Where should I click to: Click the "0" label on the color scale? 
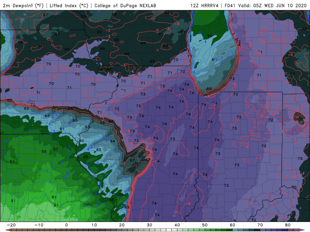click(66, 225)
